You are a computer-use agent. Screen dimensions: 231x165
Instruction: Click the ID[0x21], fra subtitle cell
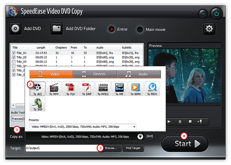[130, 53]
